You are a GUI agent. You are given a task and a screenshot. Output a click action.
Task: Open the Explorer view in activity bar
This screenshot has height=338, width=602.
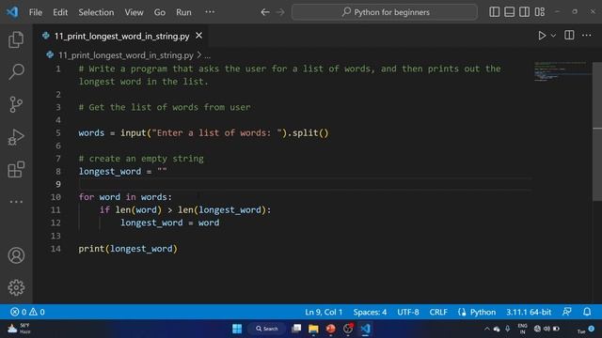16,39
